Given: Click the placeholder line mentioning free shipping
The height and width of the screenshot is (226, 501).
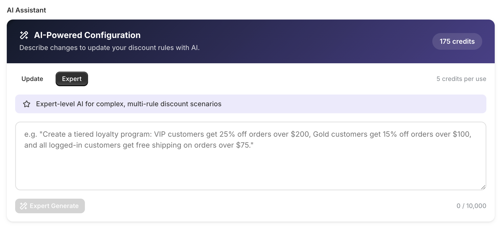Looking at the screenshot, I should [x=138, y=145].
